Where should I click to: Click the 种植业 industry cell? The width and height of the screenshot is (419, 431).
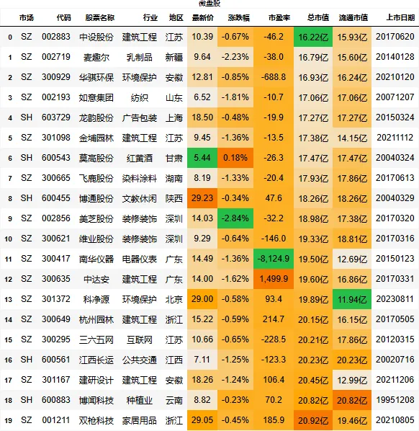pos(140,401)
